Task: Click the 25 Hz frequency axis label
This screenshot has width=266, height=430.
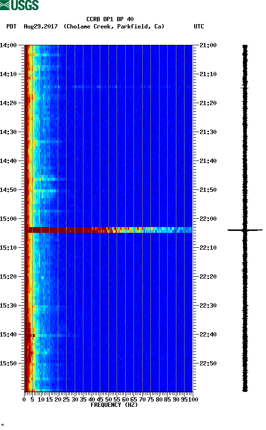Action: pos(66,400)
